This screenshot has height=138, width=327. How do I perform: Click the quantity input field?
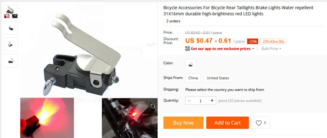click(201, 101)
